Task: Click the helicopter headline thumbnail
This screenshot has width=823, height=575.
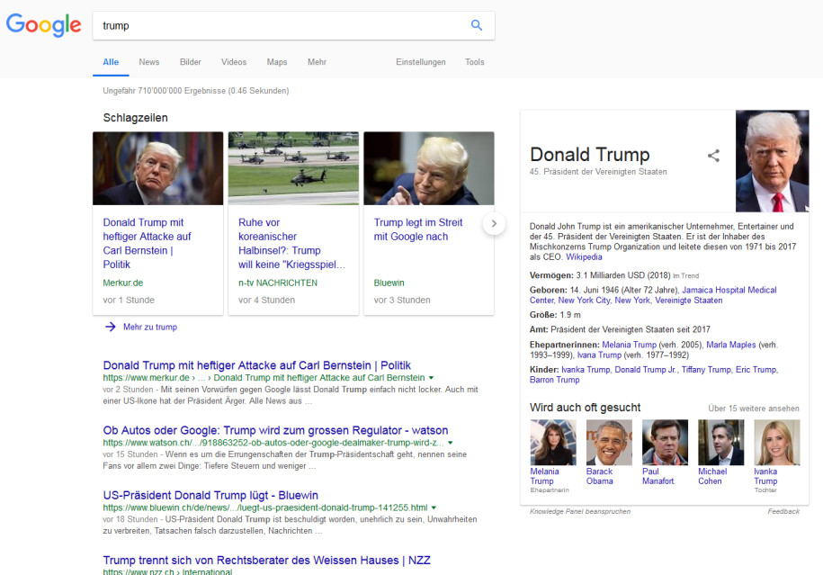Action: pos(293,168)
